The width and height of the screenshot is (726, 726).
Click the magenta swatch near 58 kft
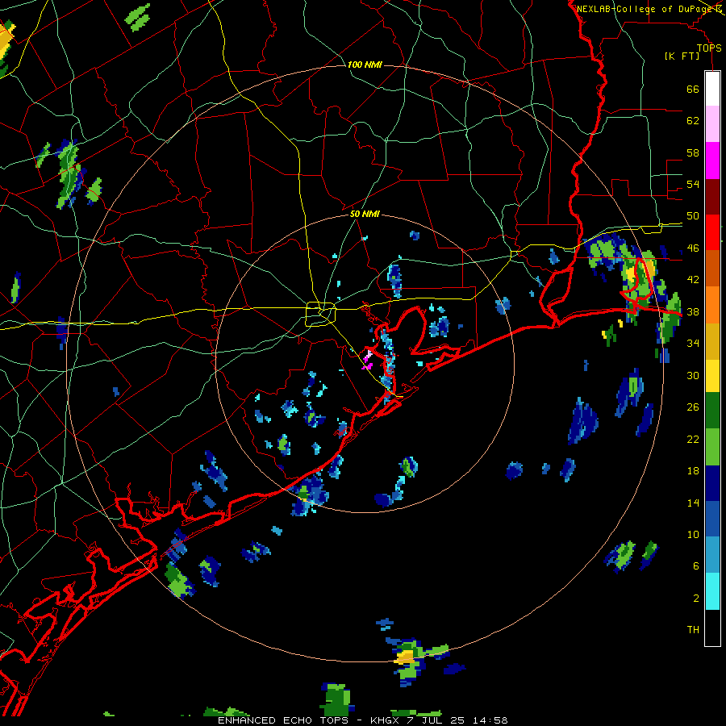coord(712,161)
